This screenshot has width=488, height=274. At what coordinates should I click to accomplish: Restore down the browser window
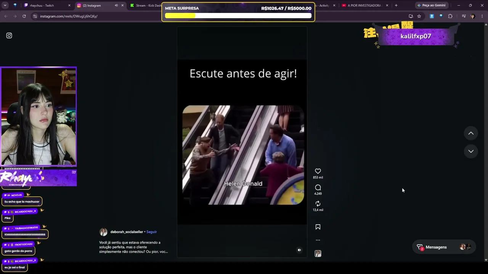click(x=470, y=5)
